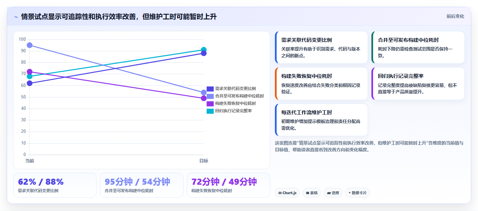Click the 54 light-blue data point at 目标
This screenshot has height=211, width=478.
[204, 92]
